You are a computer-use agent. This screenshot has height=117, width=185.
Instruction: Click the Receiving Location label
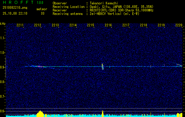(69, 7)
